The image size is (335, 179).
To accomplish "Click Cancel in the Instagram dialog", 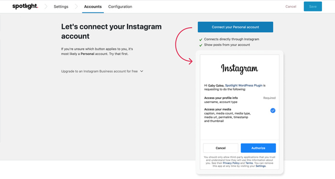I will point(221,148).
